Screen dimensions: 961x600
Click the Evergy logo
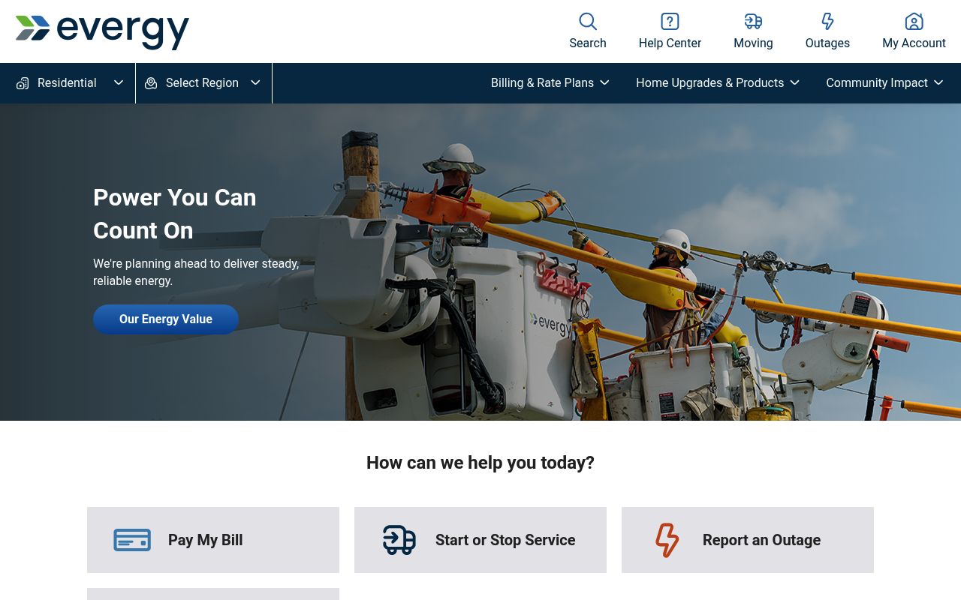pyautogui.click(x=102, y=32)
